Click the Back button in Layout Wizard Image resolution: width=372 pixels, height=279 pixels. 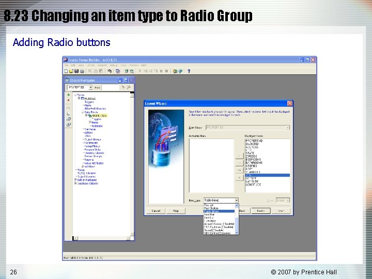(244, 211)
